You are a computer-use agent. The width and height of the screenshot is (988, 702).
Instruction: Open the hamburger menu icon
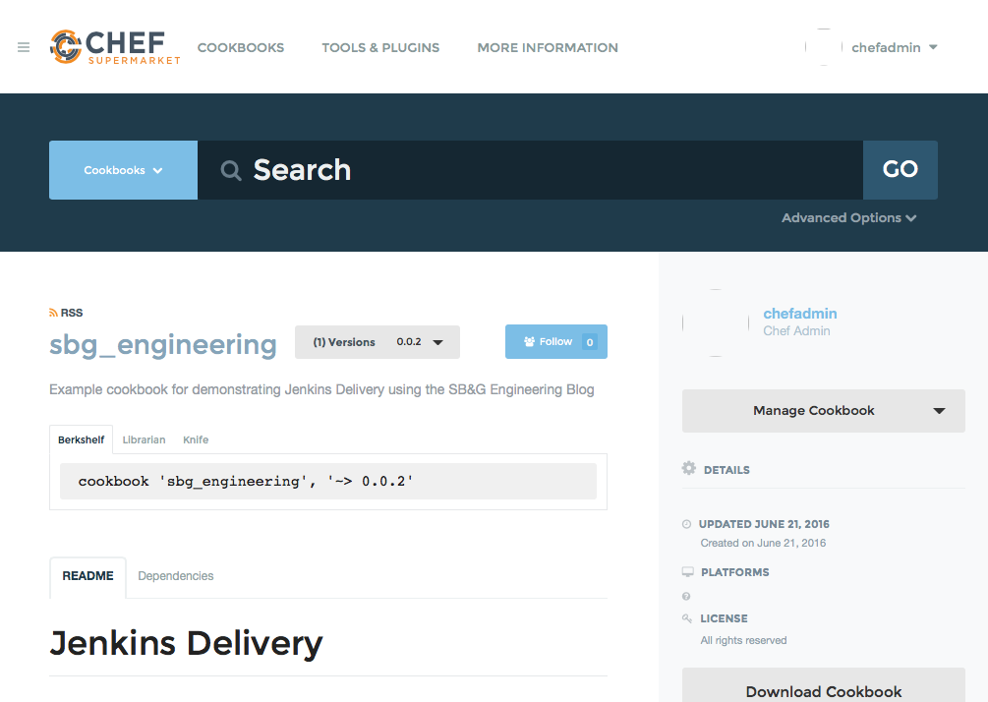click(x=24, y=47)
